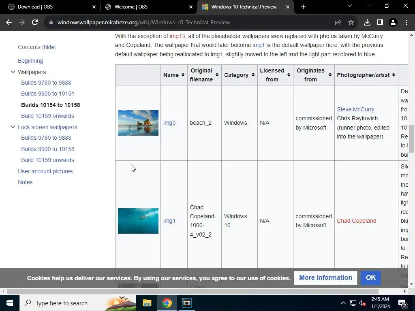Image resolution: width=415 pixels, height=311 pixels.
Task: Open img1 link in Name column
Action: pos(169,221)
